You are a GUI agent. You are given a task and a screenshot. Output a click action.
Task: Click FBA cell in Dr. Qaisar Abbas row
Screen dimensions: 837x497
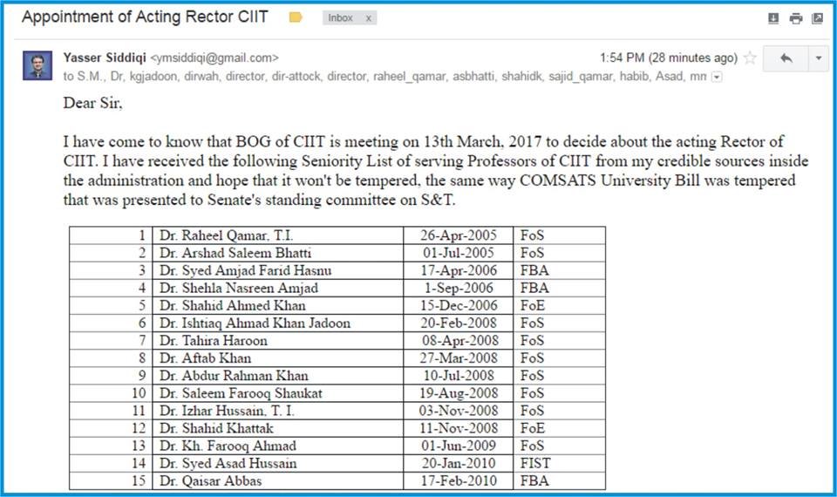560,481
